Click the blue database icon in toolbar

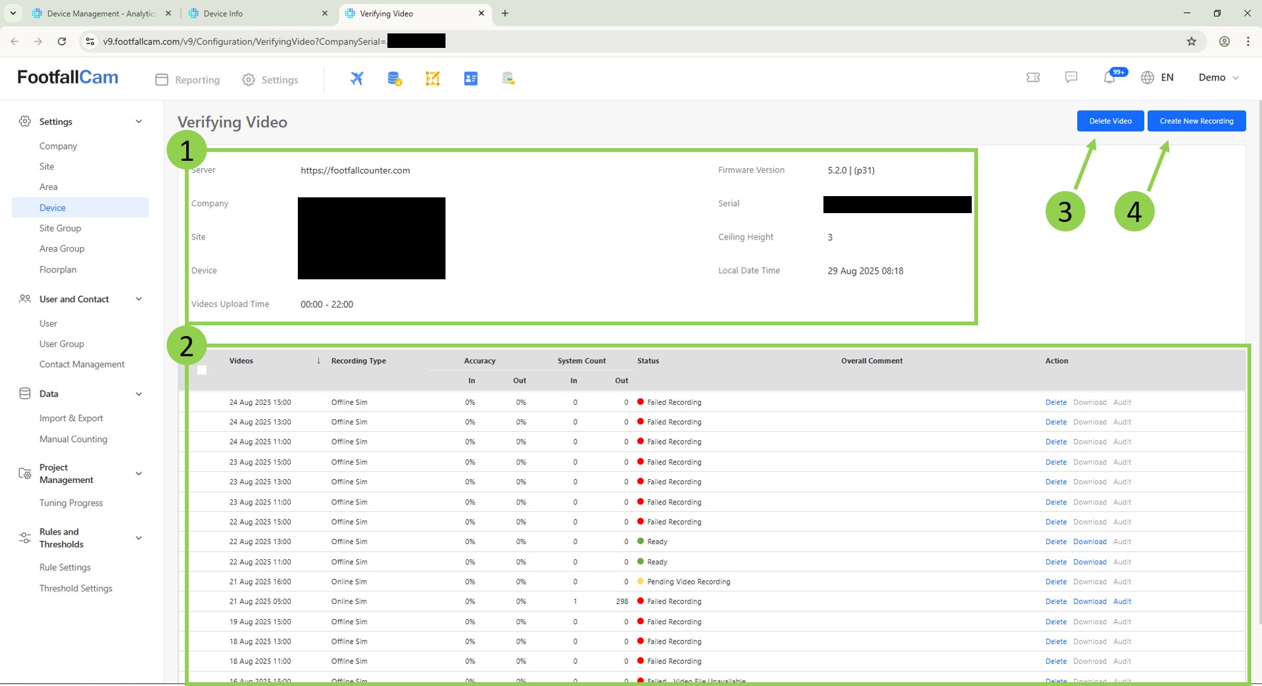coord(394,78)
